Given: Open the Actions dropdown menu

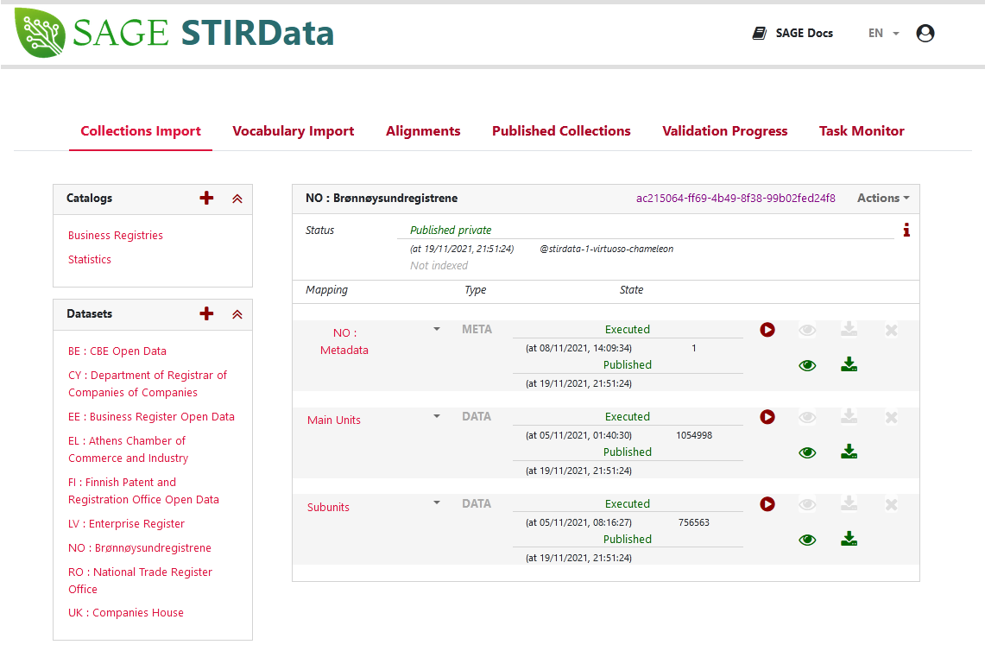Looking at the screenshot, I should pos(883,198).
